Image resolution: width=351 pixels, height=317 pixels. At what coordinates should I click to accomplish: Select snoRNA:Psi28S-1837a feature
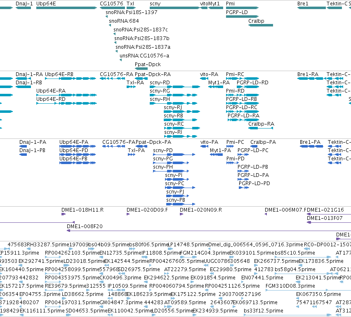click(x=116, y=51)
